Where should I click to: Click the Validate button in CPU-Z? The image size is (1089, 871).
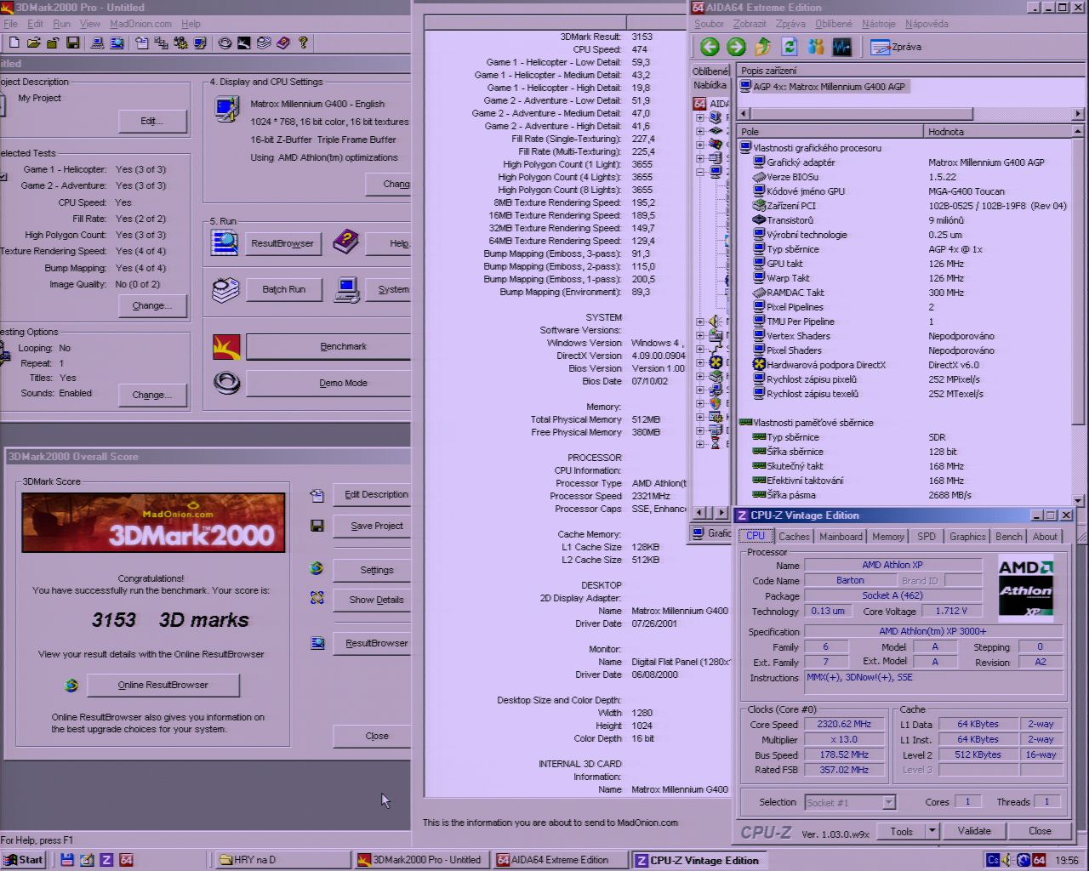(x=974, y=831)
